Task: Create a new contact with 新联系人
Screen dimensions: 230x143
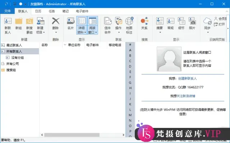Action: 8,26
